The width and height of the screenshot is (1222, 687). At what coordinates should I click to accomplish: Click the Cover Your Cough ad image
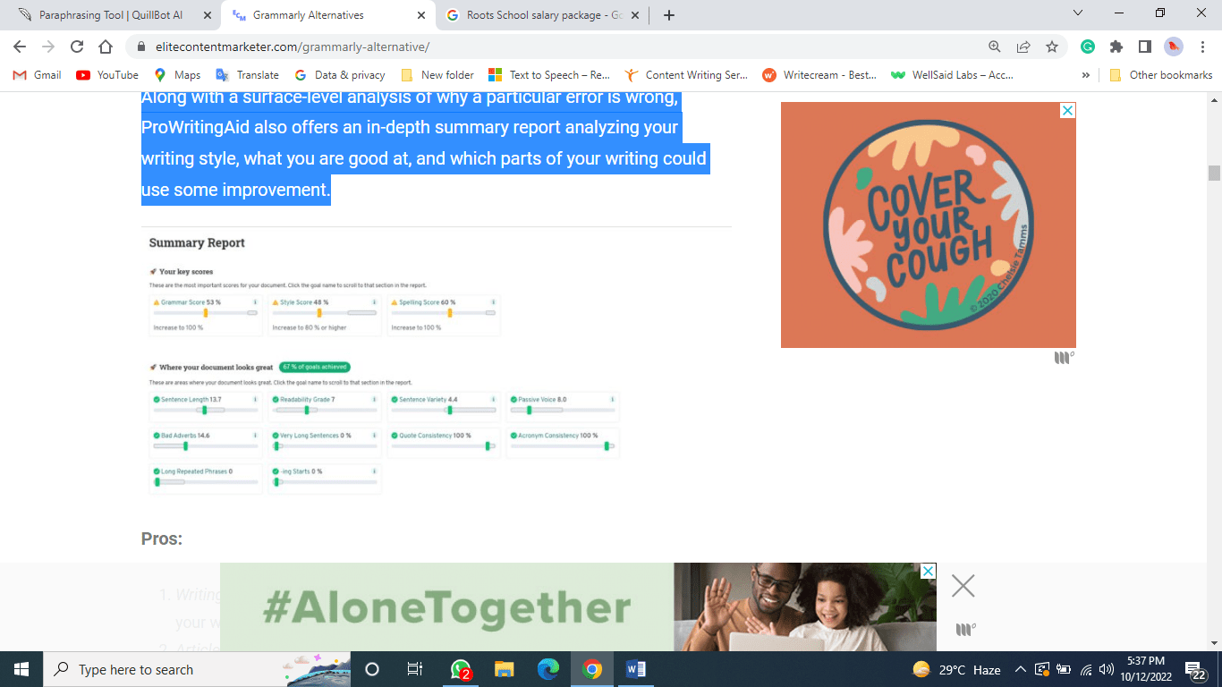(x=929, y=225)
